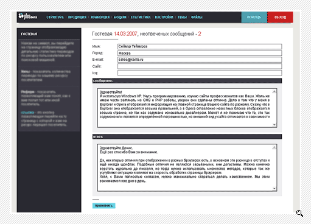Open the ФАЙЛЫ menu item

[x=197, y=17]
